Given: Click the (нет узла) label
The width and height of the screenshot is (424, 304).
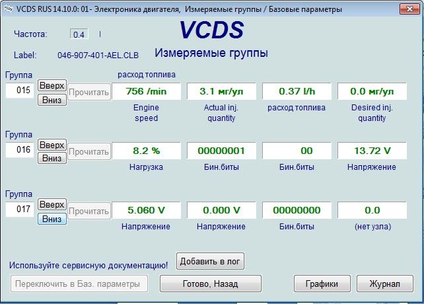Looking at the screenshot, I should [x=373, y=226].
